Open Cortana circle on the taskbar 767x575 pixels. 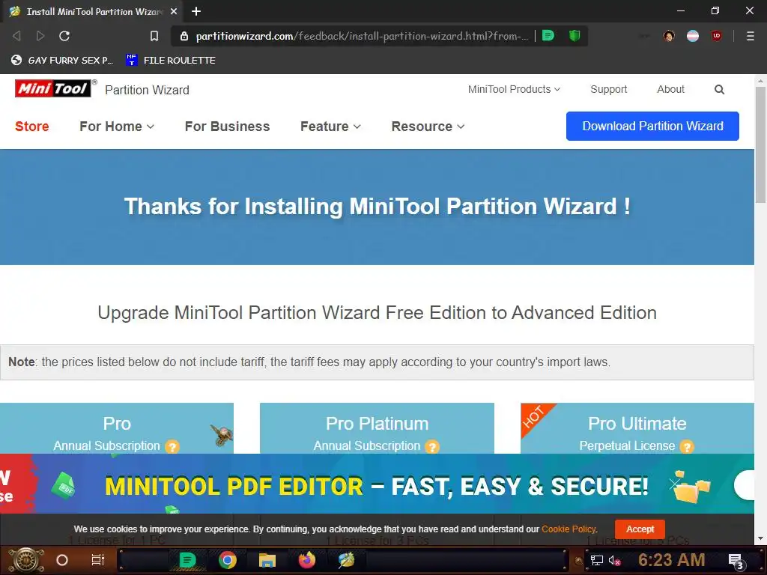[x=62, y=560]
